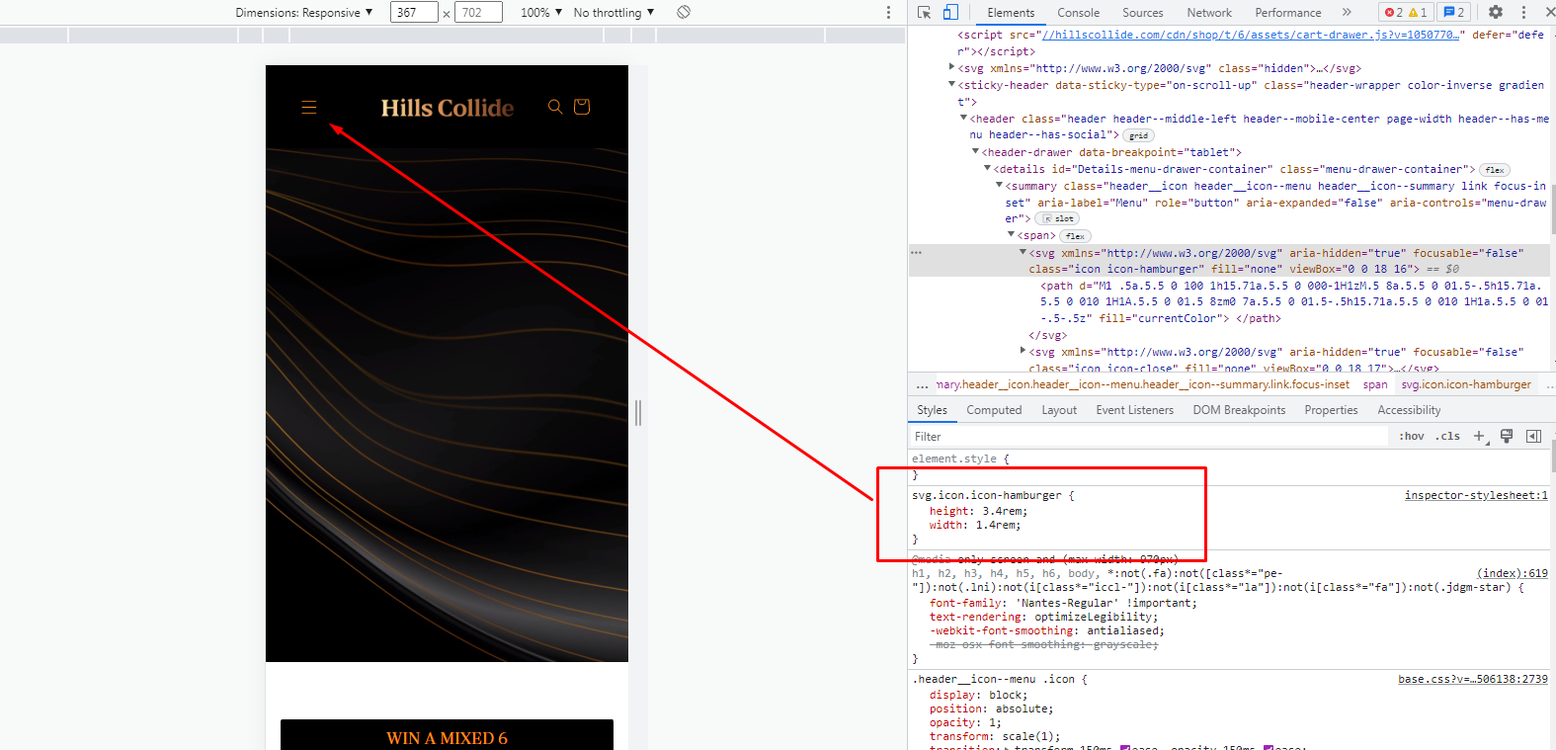Open the (index):619 source link
The height and width of the screenshot is (750, 1556).
click(1513, 573)
